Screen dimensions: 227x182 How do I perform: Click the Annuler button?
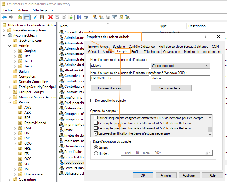(166, 175)
